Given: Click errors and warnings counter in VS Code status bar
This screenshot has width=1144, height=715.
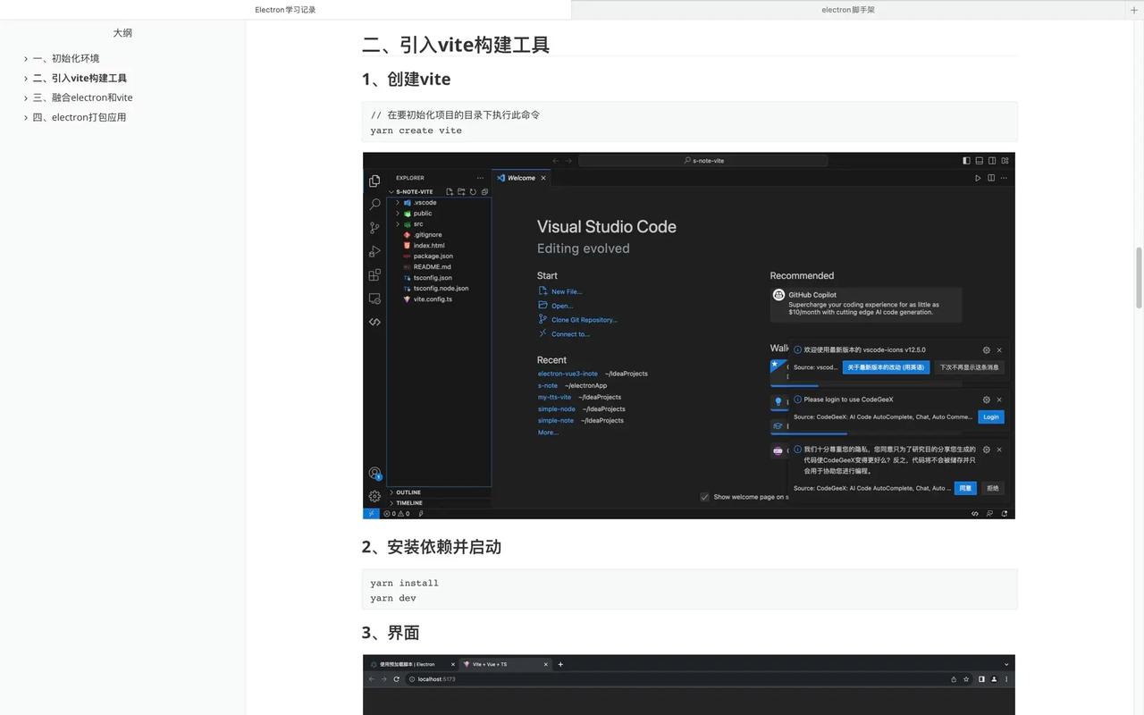Looking at the screenshot, I should (x=396, y=514).
